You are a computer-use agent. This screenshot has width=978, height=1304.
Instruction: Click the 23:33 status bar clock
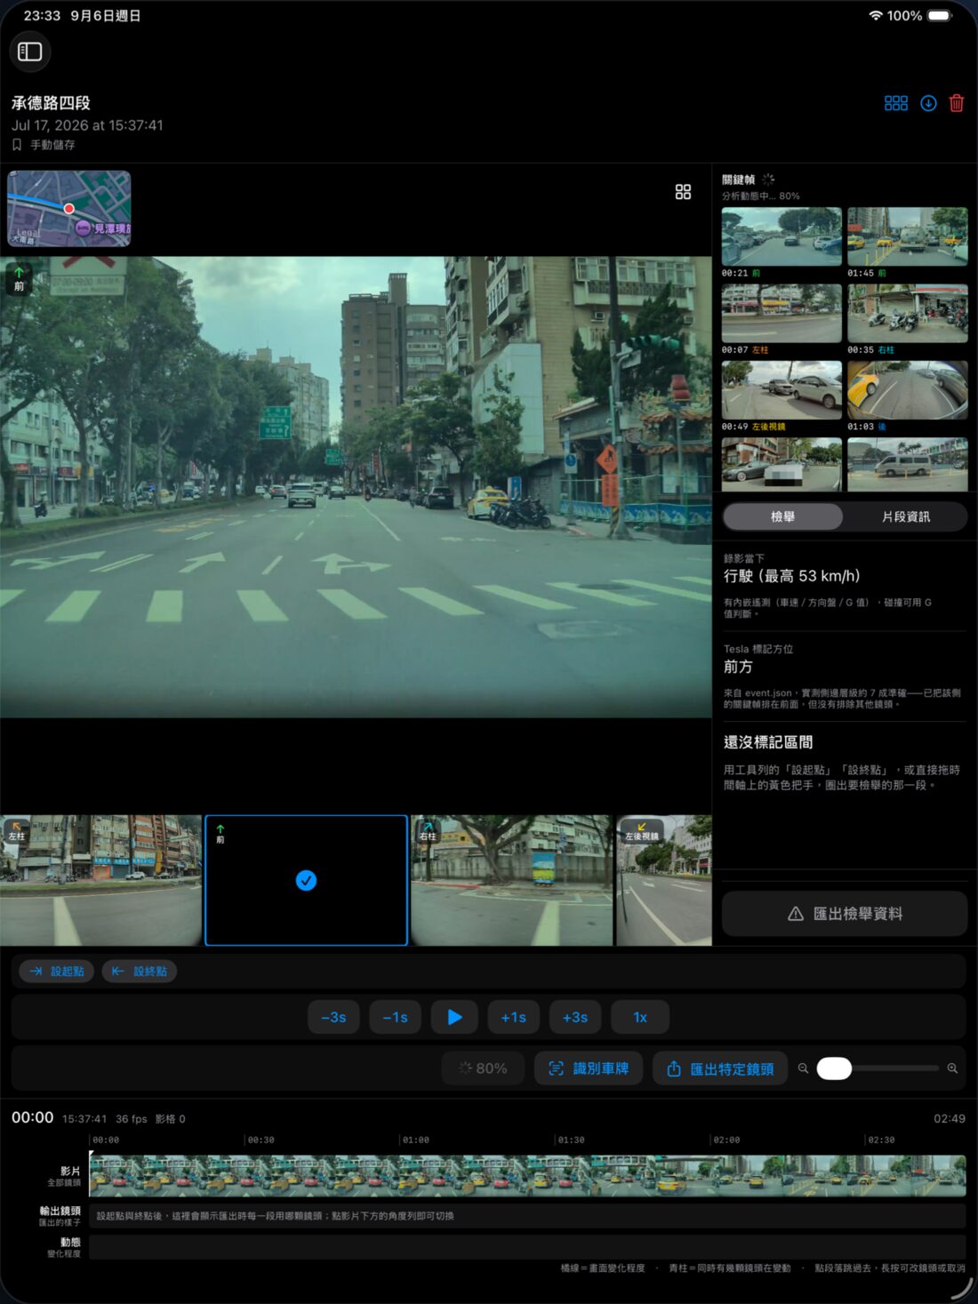[x=42, y=16]
